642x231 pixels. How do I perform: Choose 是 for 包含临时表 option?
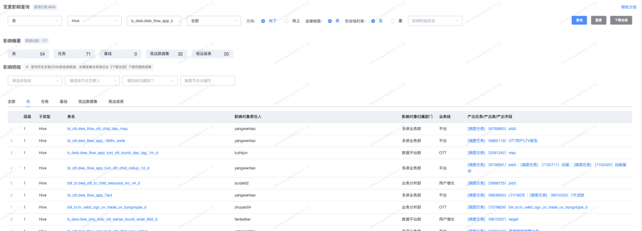[393, 21]
